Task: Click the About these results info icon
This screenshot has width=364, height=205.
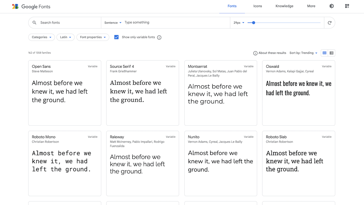Action: [x=255, y=53]
